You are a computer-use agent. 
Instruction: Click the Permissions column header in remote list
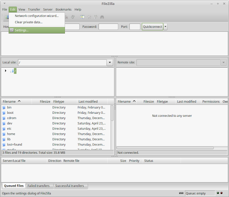click(x=211, y=102)
